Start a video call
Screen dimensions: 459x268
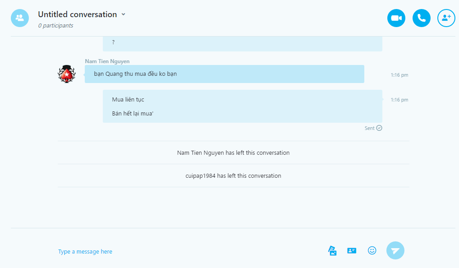(x=396, y=18)
